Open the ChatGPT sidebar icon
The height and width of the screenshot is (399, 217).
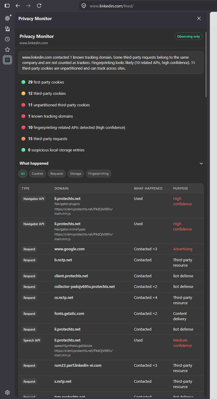click(7, 18)
